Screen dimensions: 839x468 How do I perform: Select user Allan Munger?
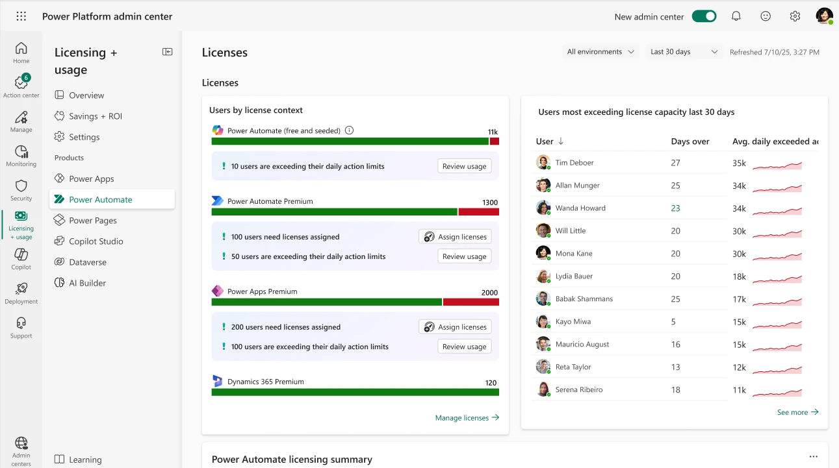[577, 186]
